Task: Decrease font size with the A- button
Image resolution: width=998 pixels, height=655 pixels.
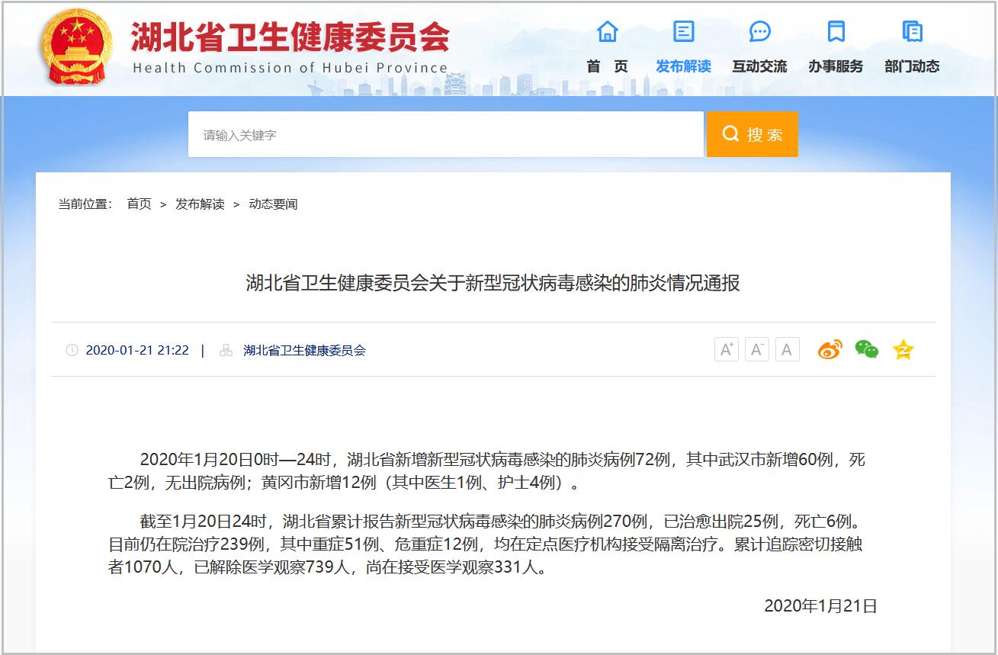Action: point(756,349)
